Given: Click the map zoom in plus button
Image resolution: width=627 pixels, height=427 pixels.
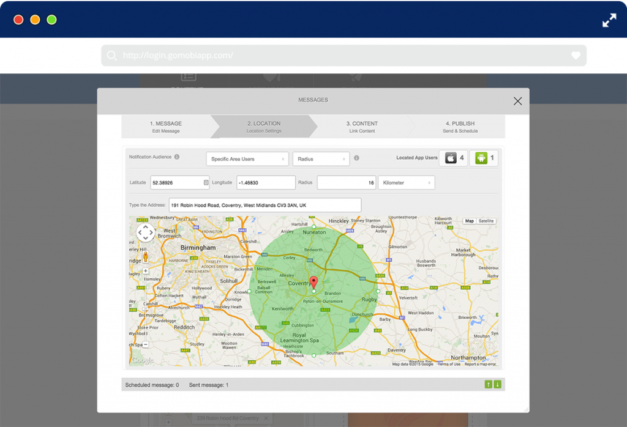Looking at the screenshot, I should click(x=145, y=270).
